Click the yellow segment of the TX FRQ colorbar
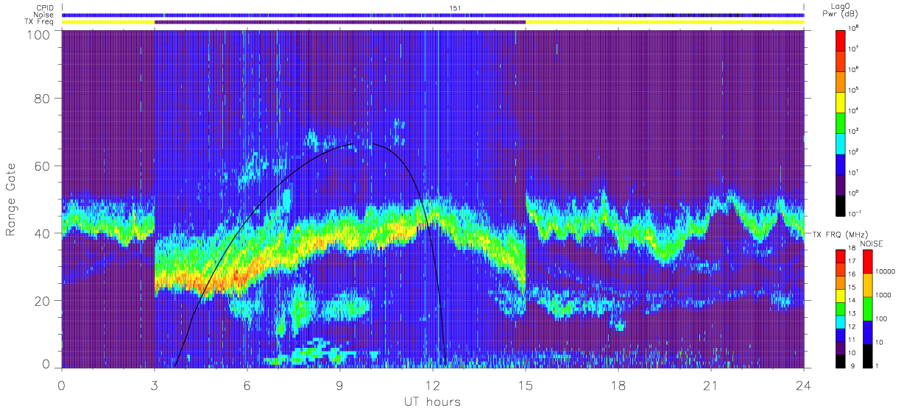Viewport: 904px width, 417px height. (x=841, y=295)
